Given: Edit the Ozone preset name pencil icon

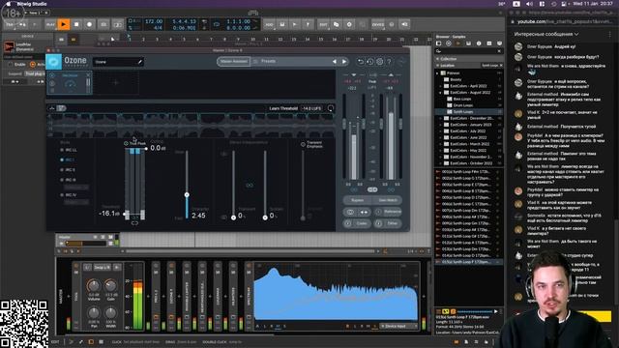Looking at the screenshot, I should tap(139, 62).
